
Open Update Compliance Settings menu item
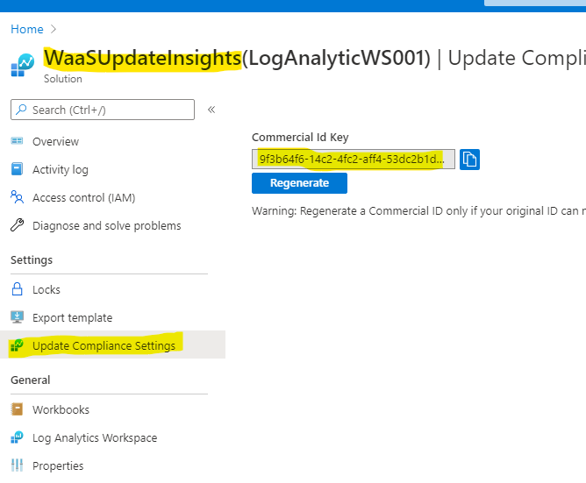pyautogui.click(x=104, y=345)
